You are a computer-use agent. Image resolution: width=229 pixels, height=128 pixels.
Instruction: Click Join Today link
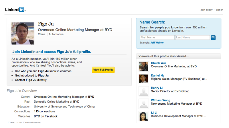click(x=206, y=10)
